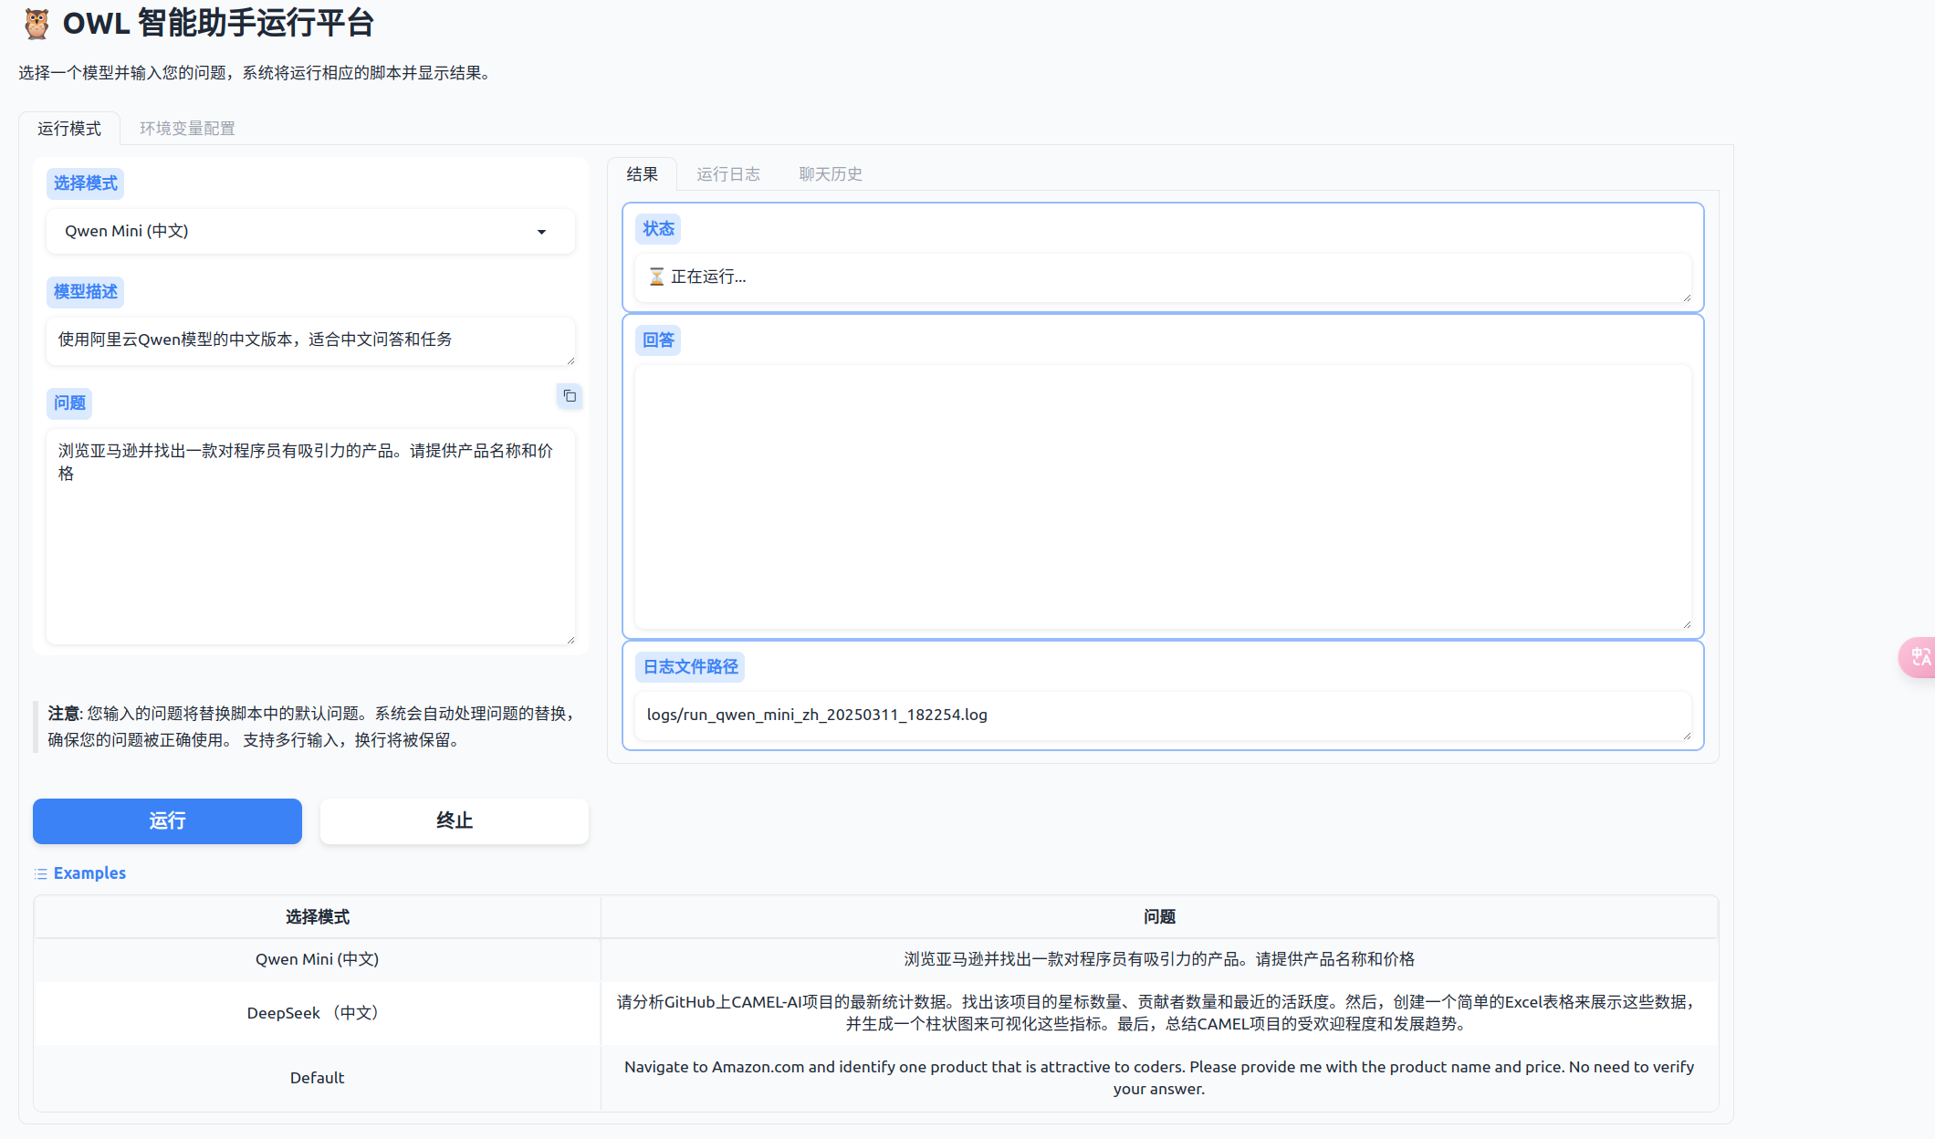Click the 回答 output text area

click(x=1161, y=496)
